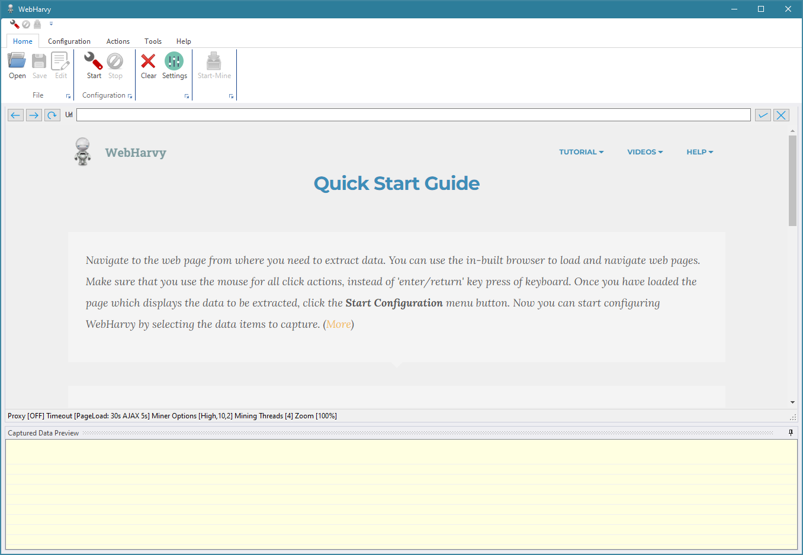Expand the HELP dropdown on page

pos(700,152)
